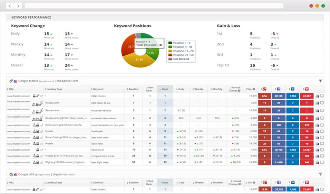
Task: Click bar chart icon in 'best flight deals' row
Action: 317,162
